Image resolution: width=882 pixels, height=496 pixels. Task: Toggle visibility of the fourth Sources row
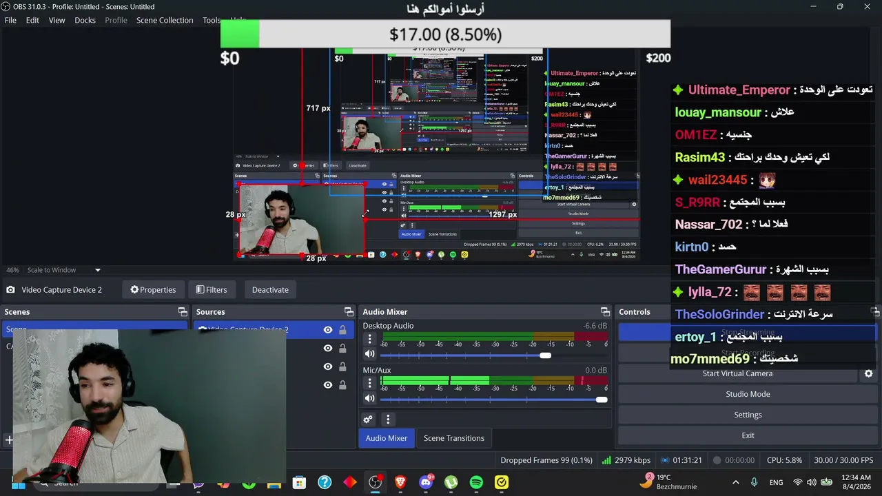pyautogui.click(x=328, y=385)
